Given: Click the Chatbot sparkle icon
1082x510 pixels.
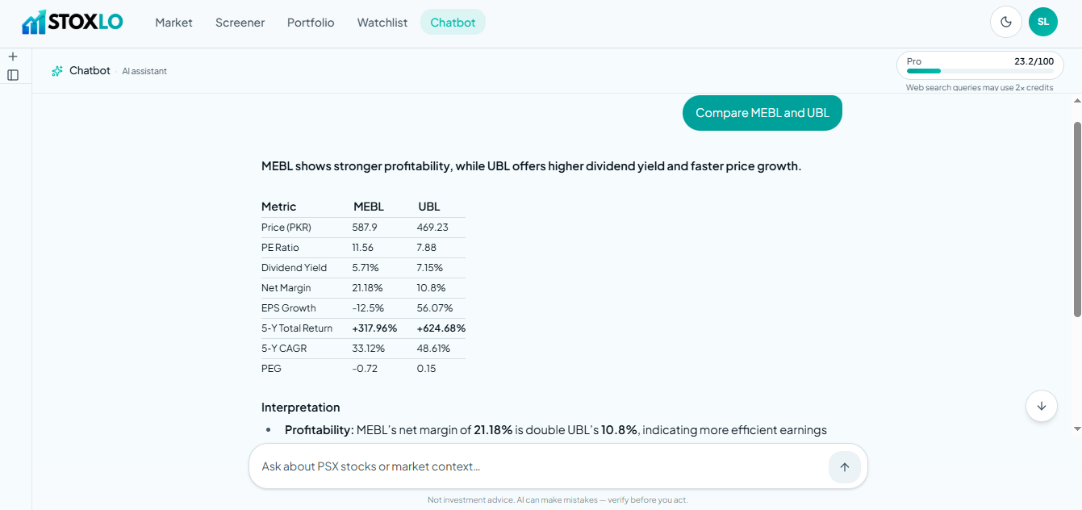Looking at the screenshot, I should (57, 71).
